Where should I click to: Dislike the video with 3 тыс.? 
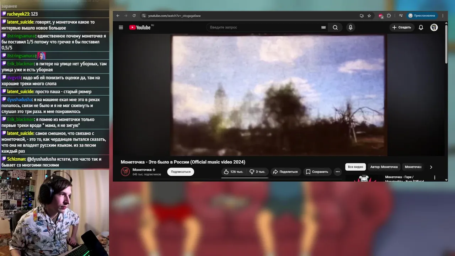[257, 172]
